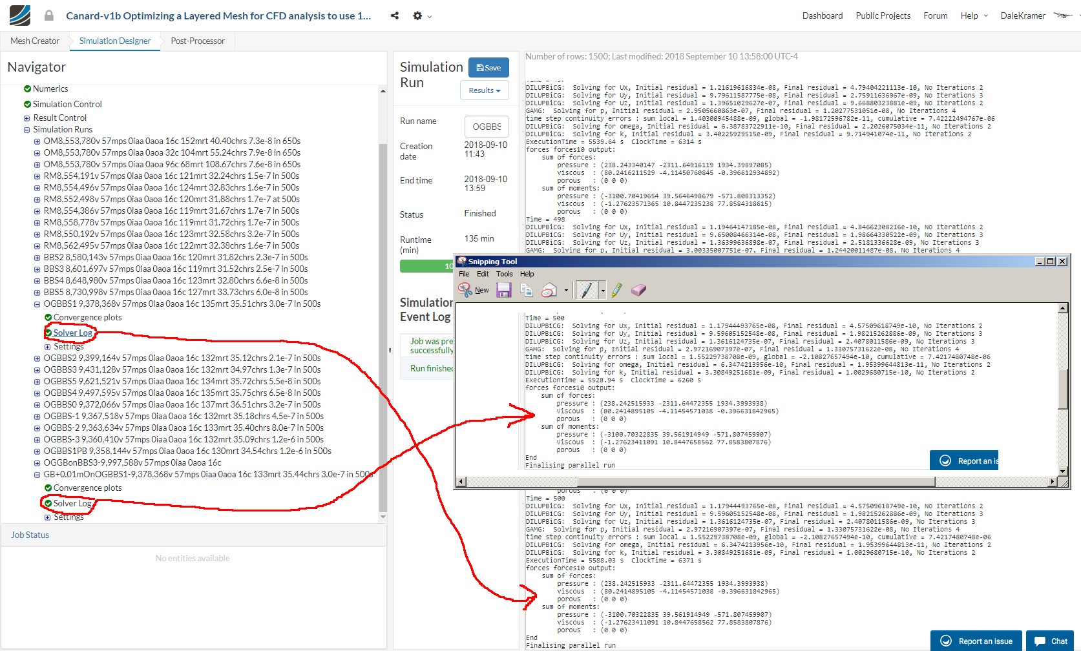
Task: Click the Copy icon in Snipping Tool
Action: point(527,290)
